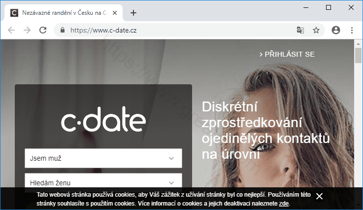Bookmark this page with the star icon

click(x=316, y=30)
